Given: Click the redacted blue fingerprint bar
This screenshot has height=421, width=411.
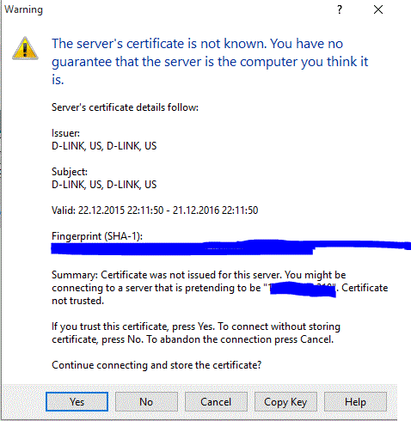Looking at the screenshot, I should 230,247.
